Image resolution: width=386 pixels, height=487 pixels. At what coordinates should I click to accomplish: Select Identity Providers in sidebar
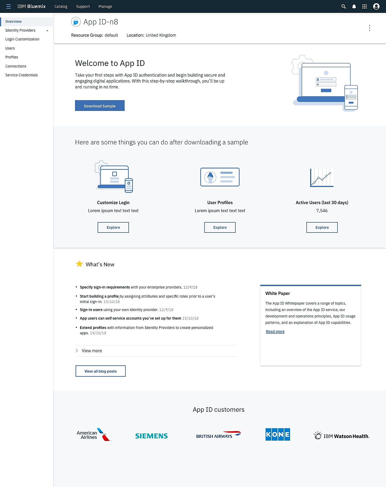pos(20,30)
